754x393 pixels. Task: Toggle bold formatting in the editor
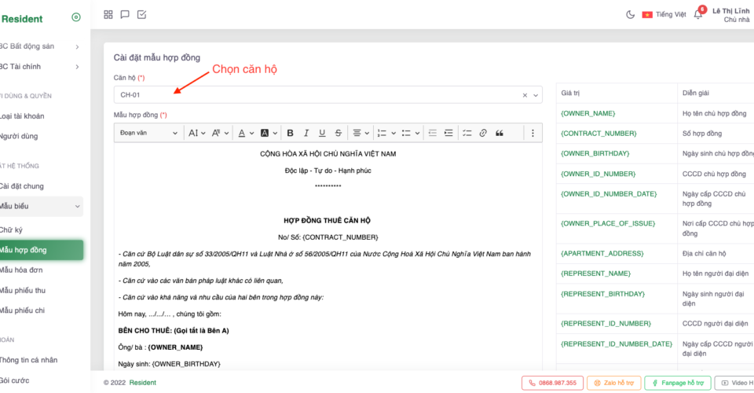pyautogui.click(x=290, y=133)
